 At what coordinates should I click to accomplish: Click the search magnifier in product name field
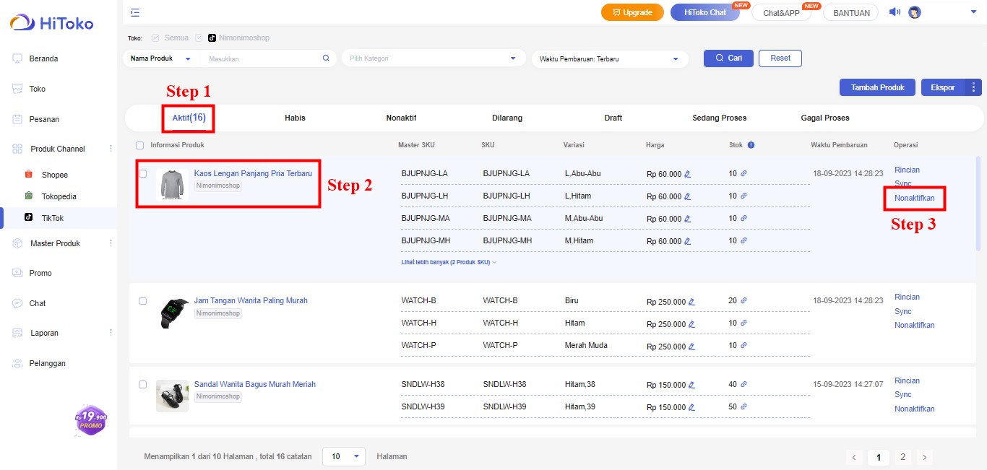[326, 58]
